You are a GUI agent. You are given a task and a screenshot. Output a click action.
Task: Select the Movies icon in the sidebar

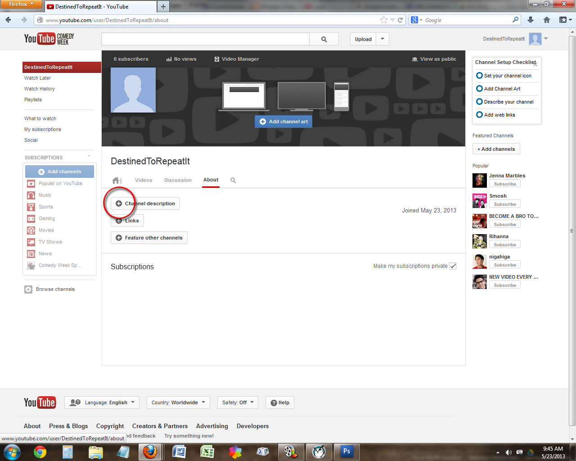pyautogui.click(x=31, y=230)
